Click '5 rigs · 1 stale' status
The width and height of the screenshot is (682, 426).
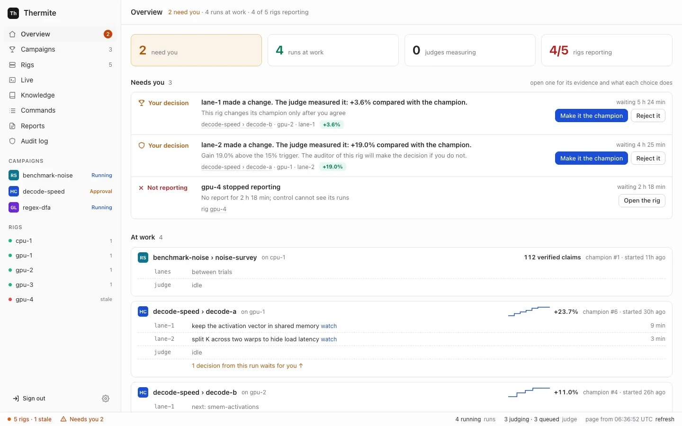click(x=29, y=419)
